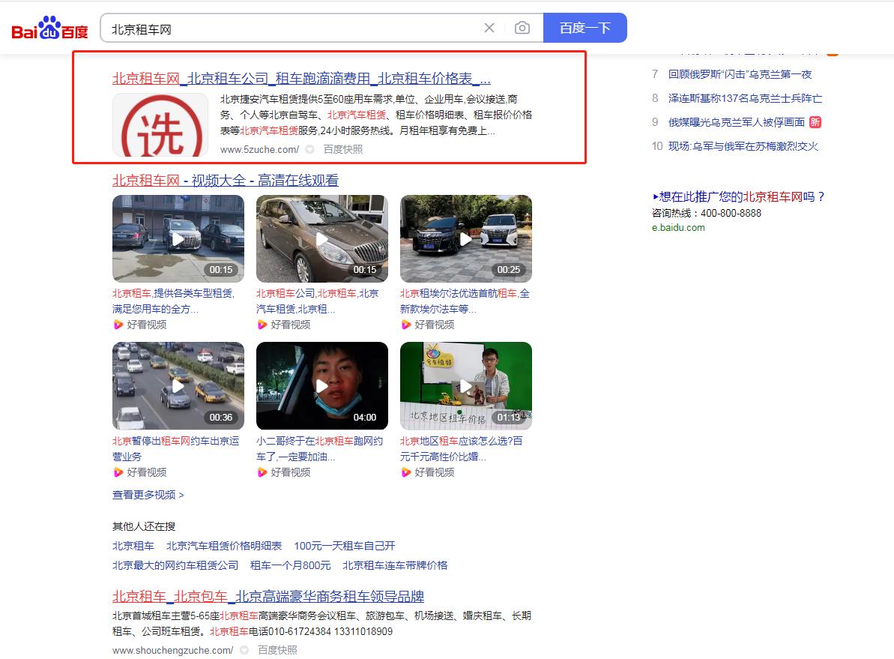The image size is (894, 659).
Task: Open caption 北京租车公司,北京租车,北京汽车租赁
Action: click(x=318, y=301)
